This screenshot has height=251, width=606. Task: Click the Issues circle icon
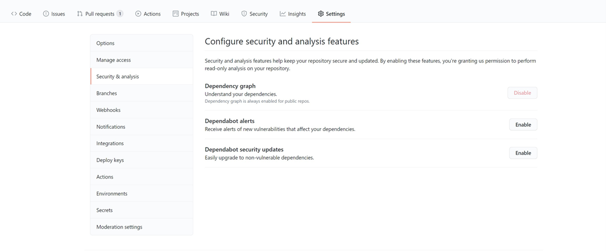46,14
